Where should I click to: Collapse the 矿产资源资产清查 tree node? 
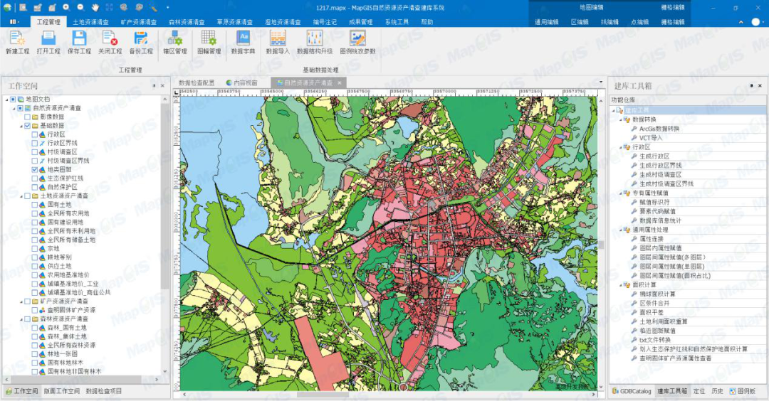click(x=21, y=301)
